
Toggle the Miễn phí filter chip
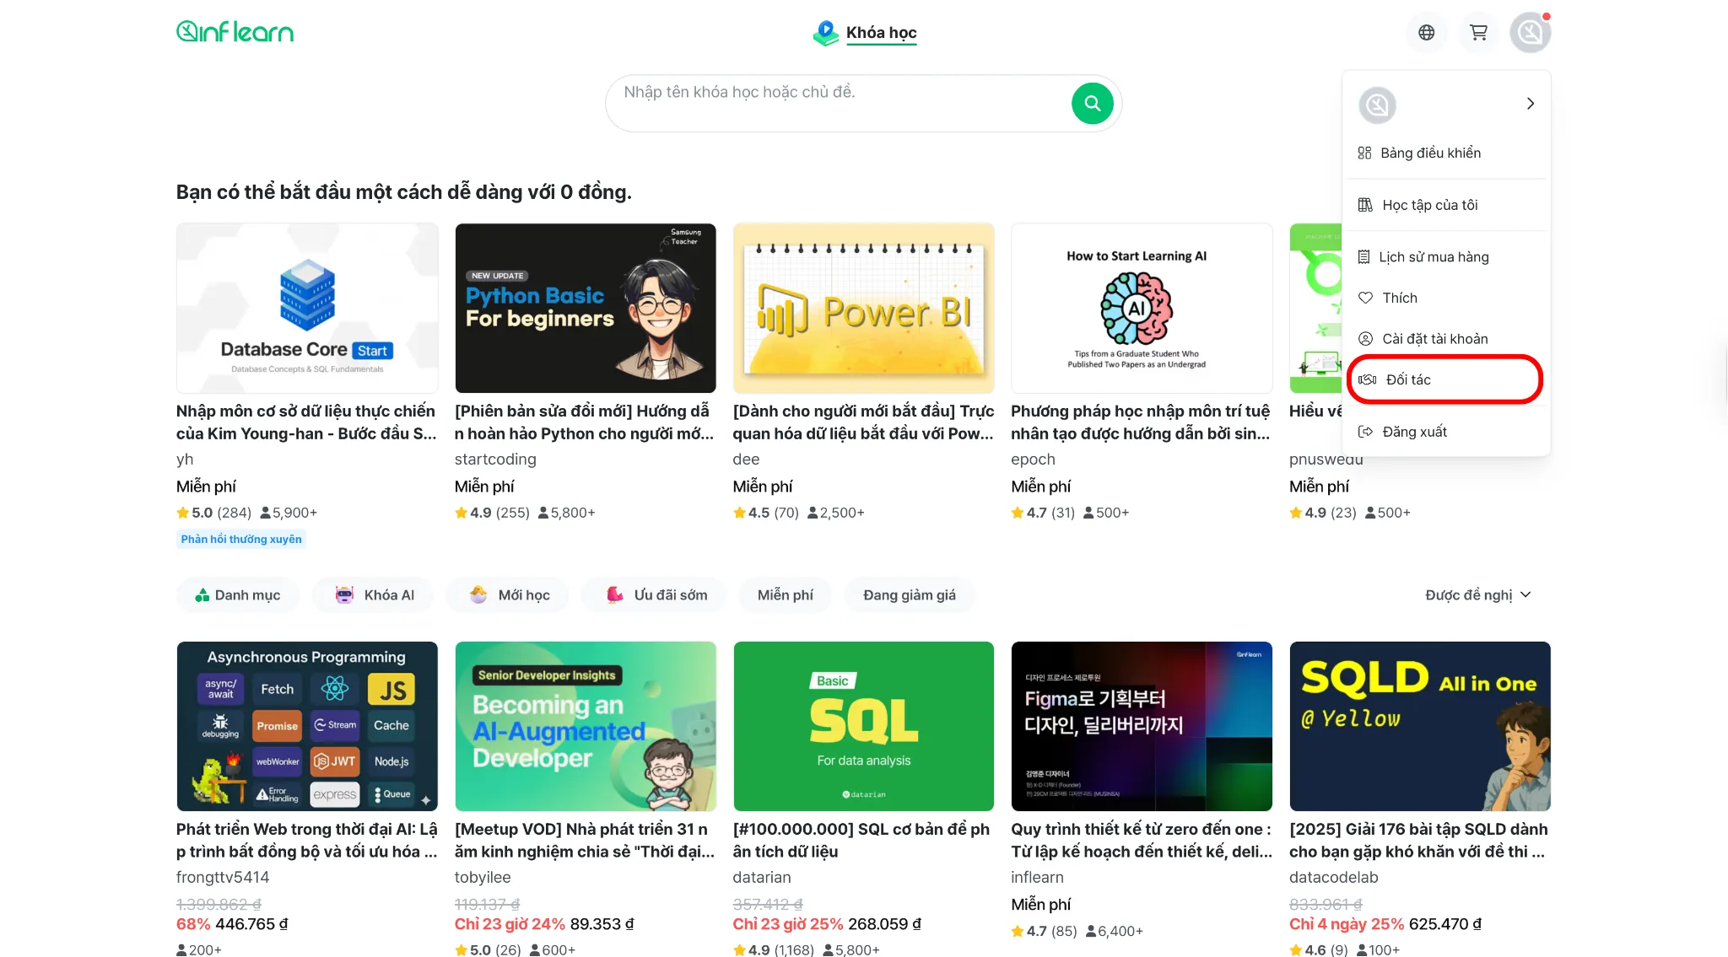point(785,595)
